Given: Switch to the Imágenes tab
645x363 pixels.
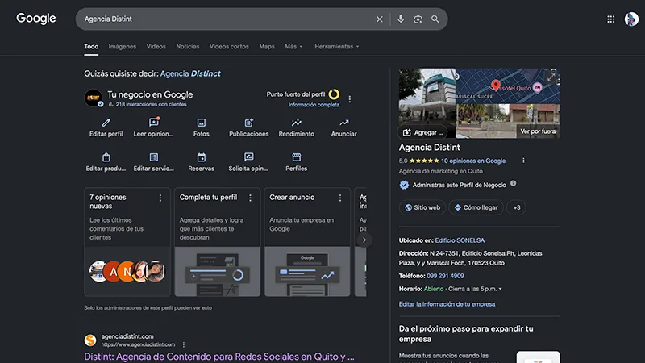Looking at the screenshot, I should [123, 47].
